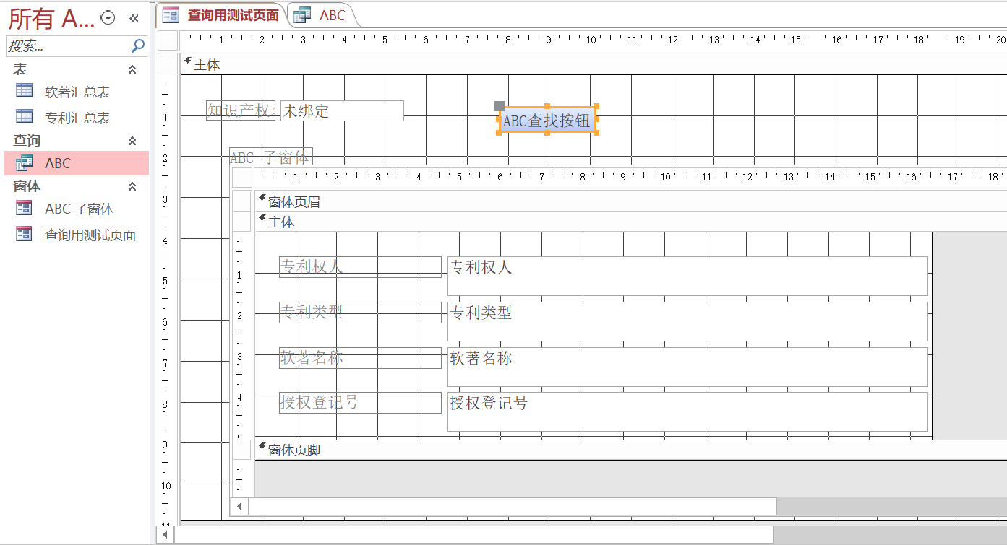The image size is (1007, 545).
Task: Select the 专利类型 label control
Action: point(360,312)
